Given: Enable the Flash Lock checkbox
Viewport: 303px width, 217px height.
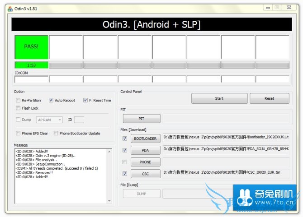Looking at the screenshot, I should 18,108.
